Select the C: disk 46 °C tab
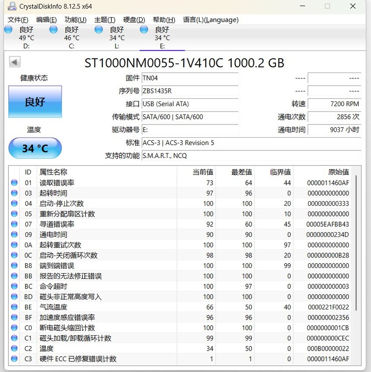Screen dimensions: 371x372 point(72,38)
